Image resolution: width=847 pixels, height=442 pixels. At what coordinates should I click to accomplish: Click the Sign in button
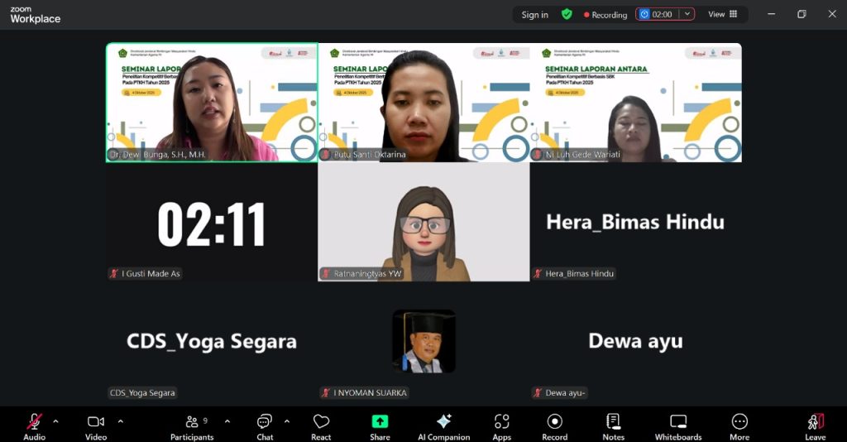[x=534, y=14]
